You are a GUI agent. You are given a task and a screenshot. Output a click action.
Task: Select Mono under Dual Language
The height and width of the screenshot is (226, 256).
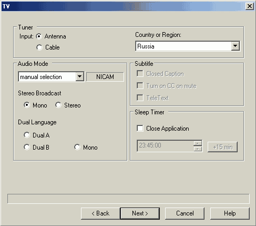(x=77, y=147)
